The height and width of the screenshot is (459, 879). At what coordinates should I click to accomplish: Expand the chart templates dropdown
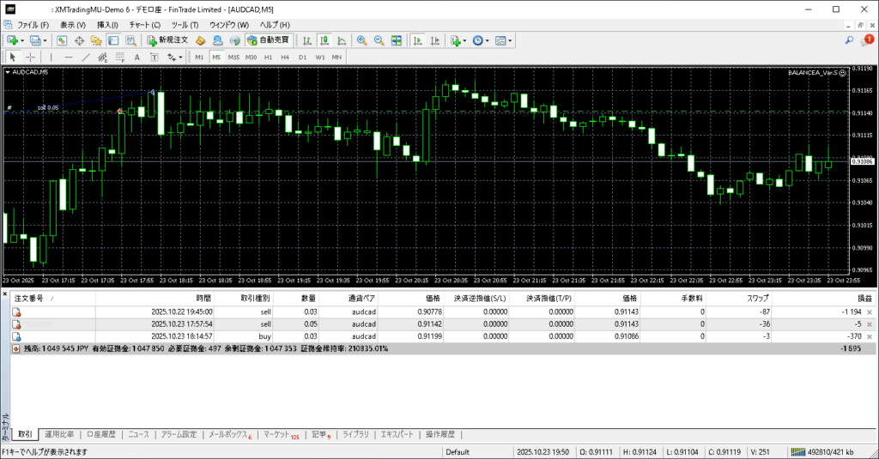(x=511, y=40)
